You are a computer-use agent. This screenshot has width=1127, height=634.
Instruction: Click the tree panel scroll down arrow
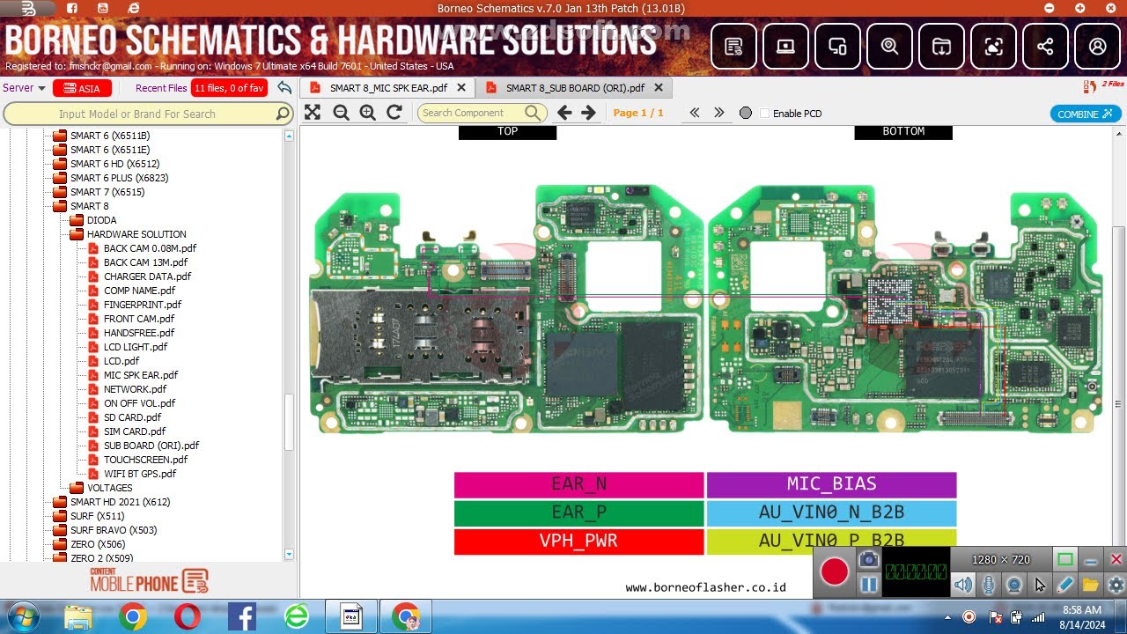(x=289, y=555)
